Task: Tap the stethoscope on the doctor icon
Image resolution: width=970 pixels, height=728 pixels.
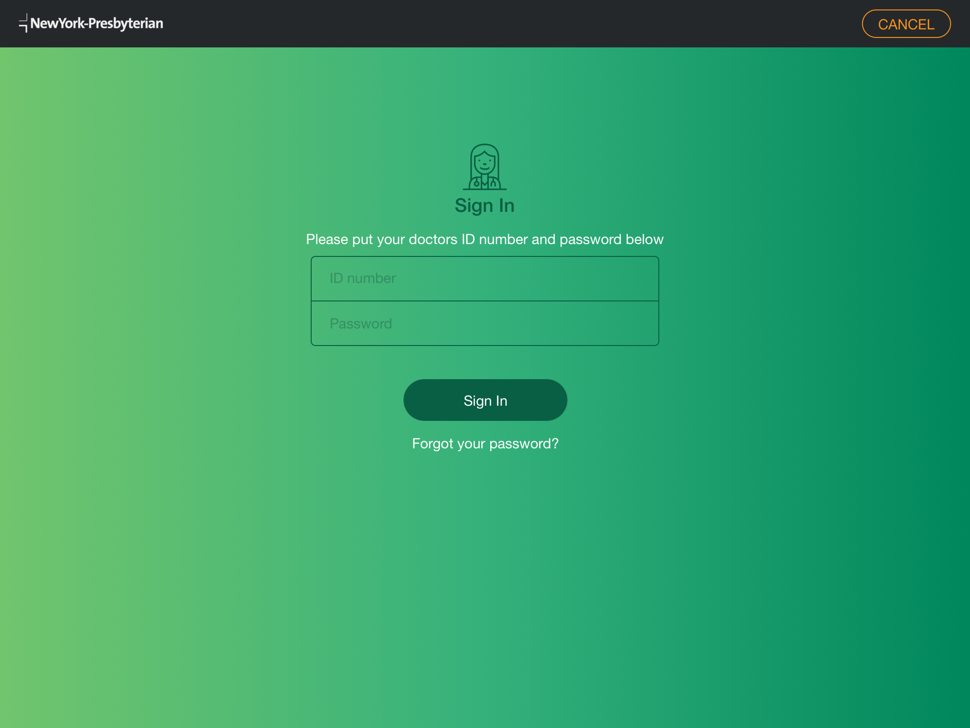Action: click(x=476, y=183)
